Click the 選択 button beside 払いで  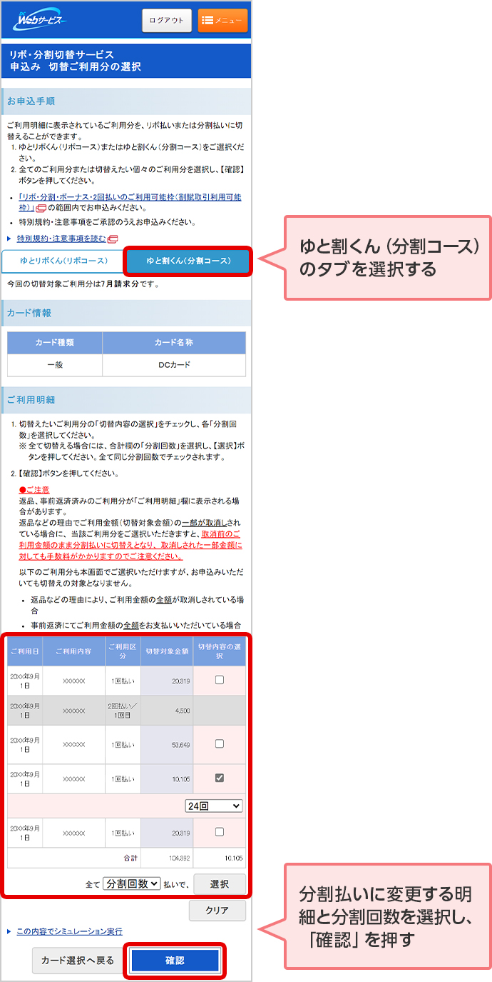pyautogui.click(x=220, y=884)
